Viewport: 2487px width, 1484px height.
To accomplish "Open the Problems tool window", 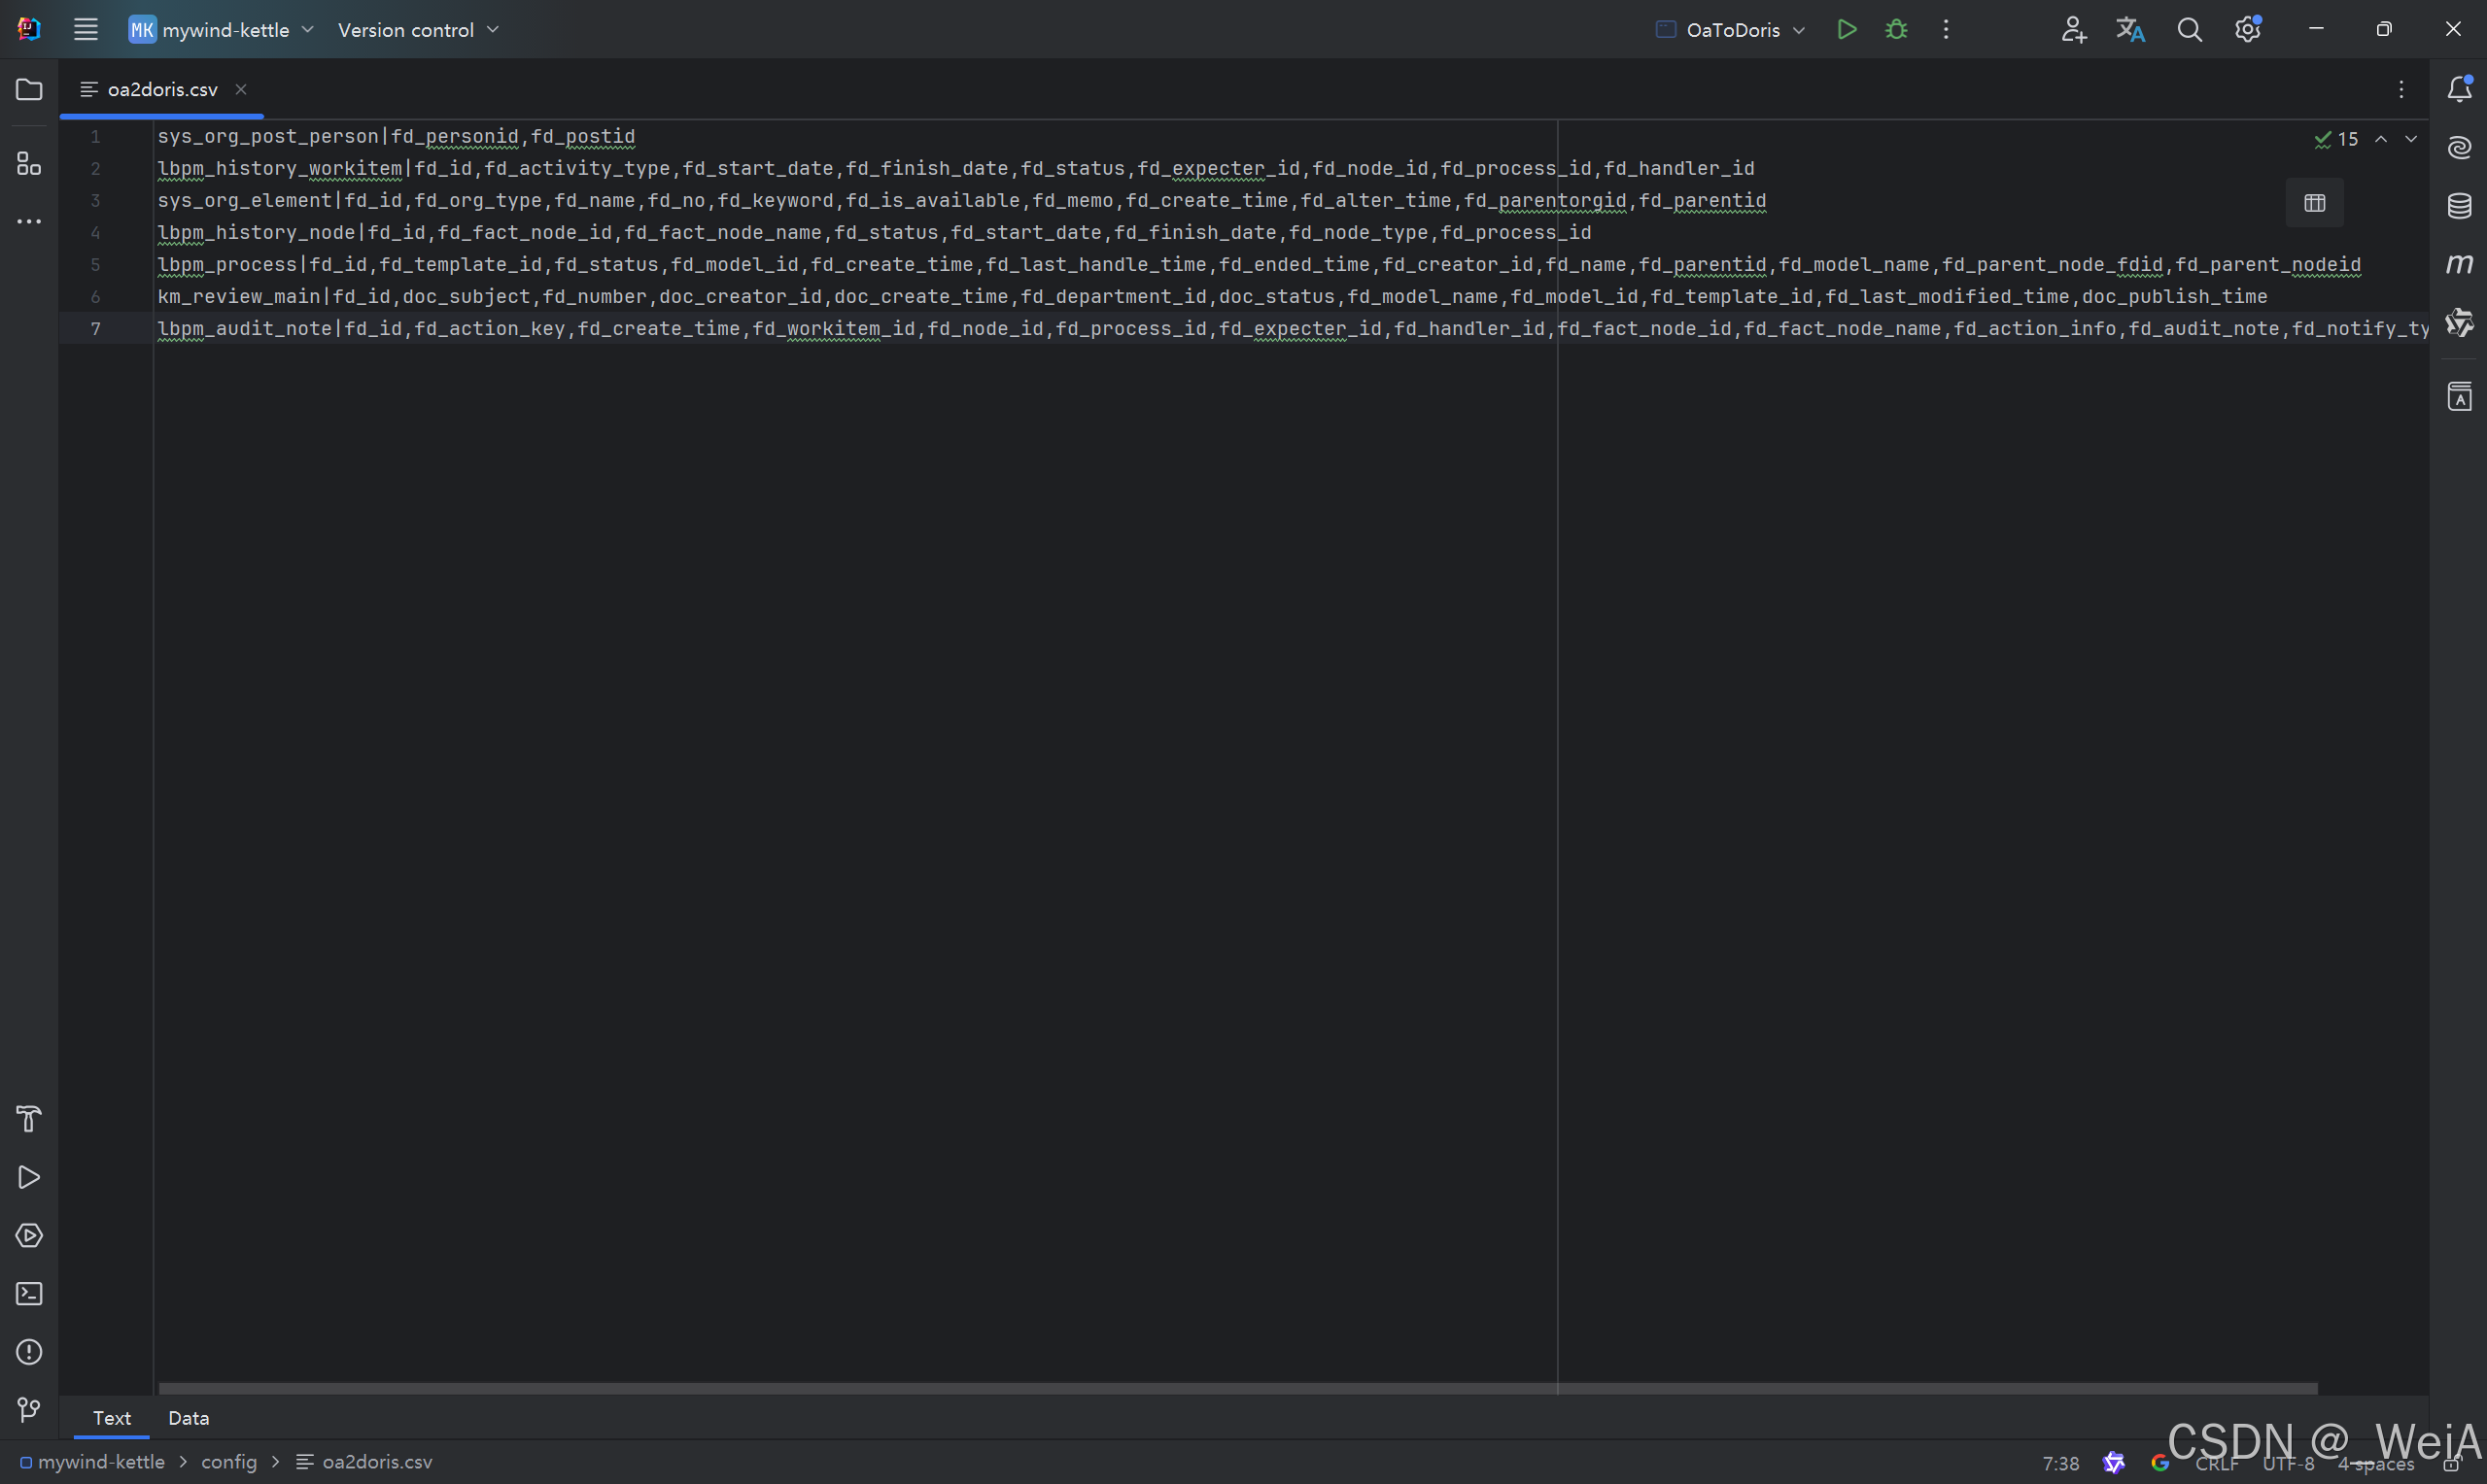I will (29, 1352).
